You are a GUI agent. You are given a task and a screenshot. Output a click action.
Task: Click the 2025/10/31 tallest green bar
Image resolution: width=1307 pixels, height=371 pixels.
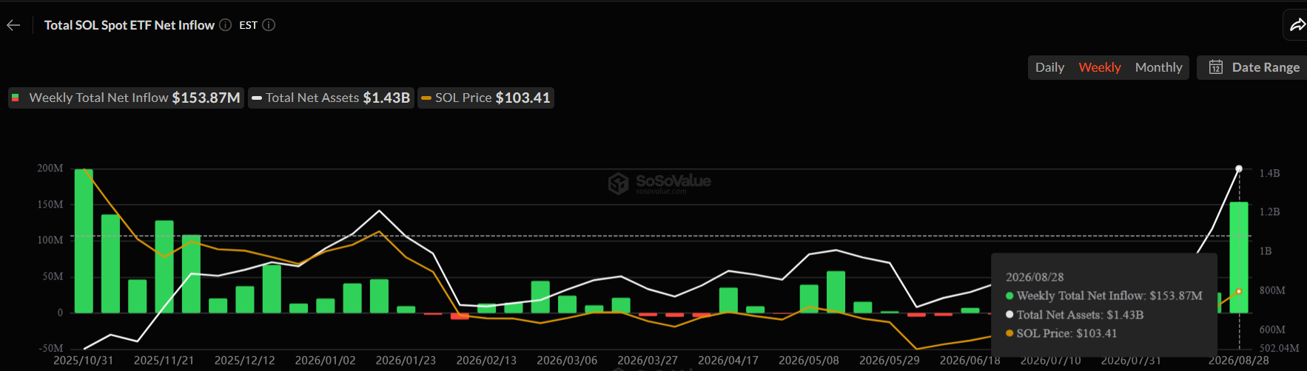pos(84,241)
